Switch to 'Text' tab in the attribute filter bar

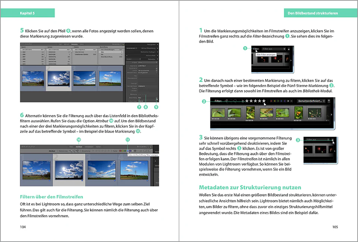tap(71, 147)
